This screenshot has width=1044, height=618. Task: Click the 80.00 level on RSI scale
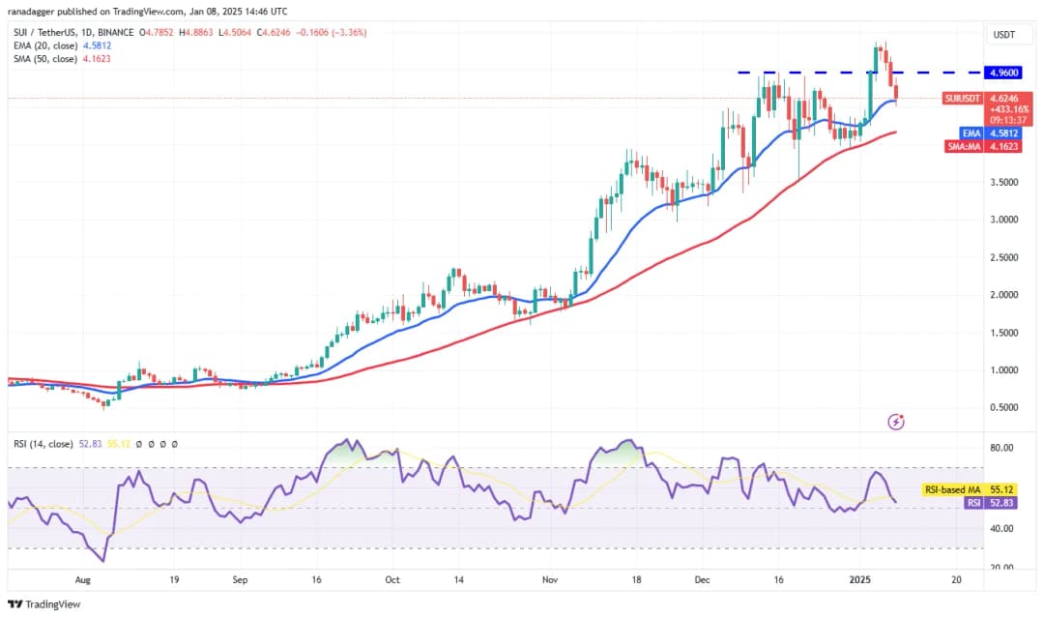[x=1001, y=448]
